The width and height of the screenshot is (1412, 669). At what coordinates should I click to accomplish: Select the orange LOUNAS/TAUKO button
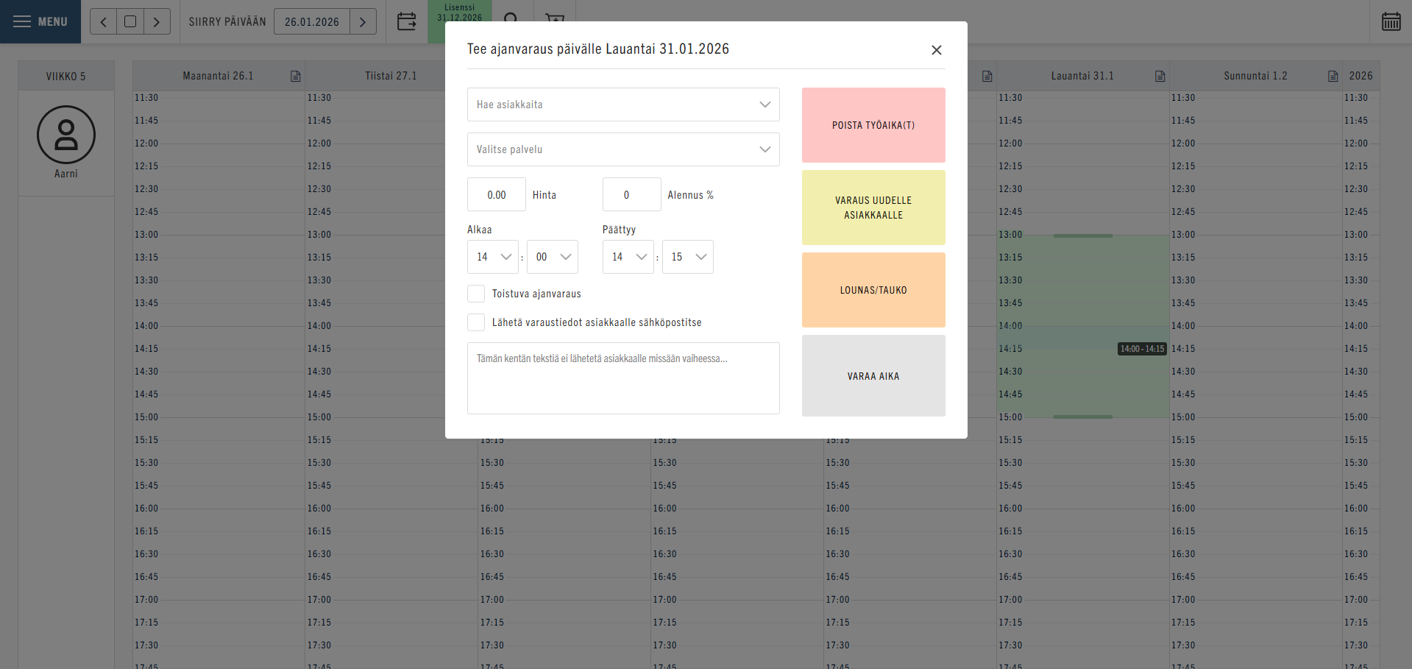point(873,290)
